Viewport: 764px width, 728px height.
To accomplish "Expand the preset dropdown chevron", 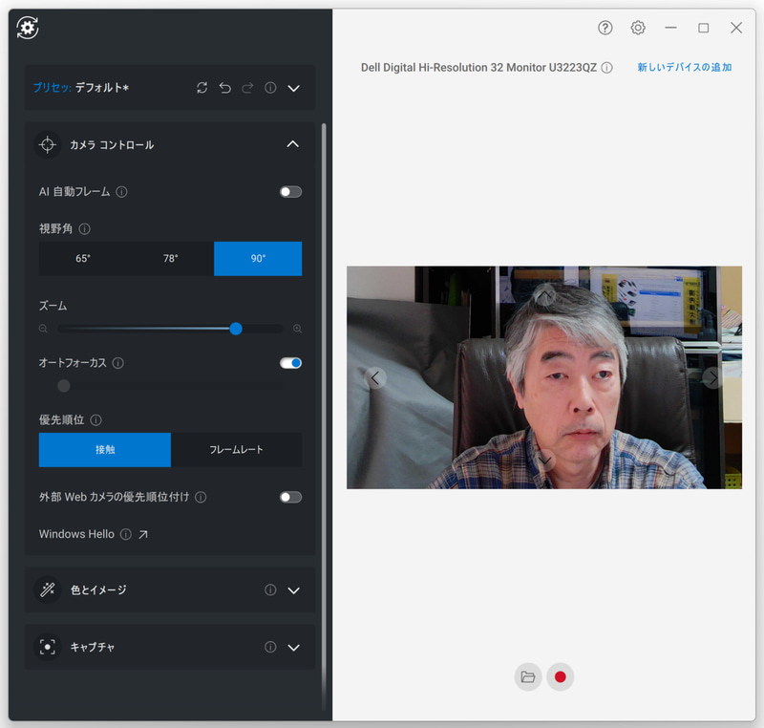I will (x=293, y=88).
